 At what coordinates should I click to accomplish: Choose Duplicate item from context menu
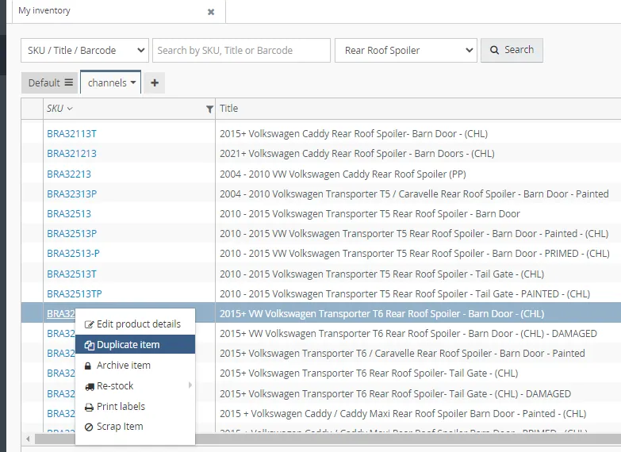coord(135,345)
